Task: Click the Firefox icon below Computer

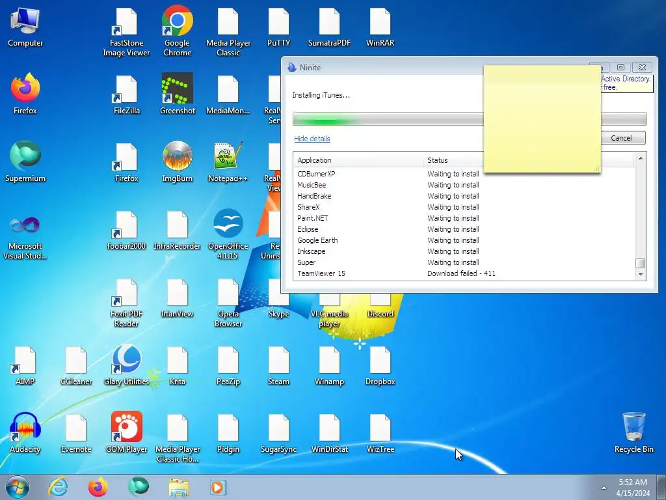Action: pyautogui.click(x=25, y=94)
